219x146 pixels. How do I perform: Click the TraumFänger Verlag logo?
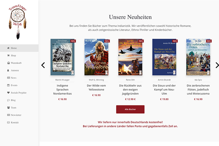click(x=17, y=22)
